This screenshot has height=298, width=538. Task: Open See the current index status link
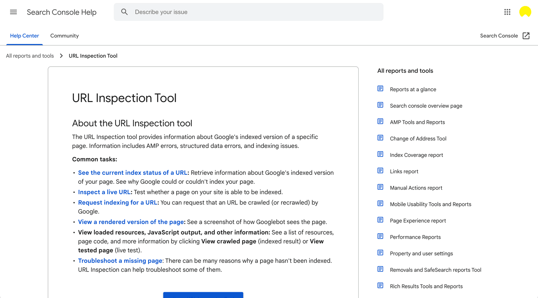(x=133, y=173)
